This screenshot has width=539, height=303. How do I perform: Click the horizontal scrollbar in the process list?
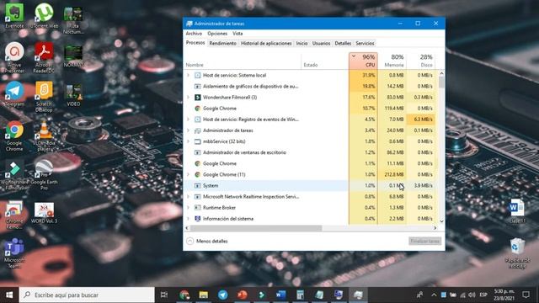coord(256,228)
